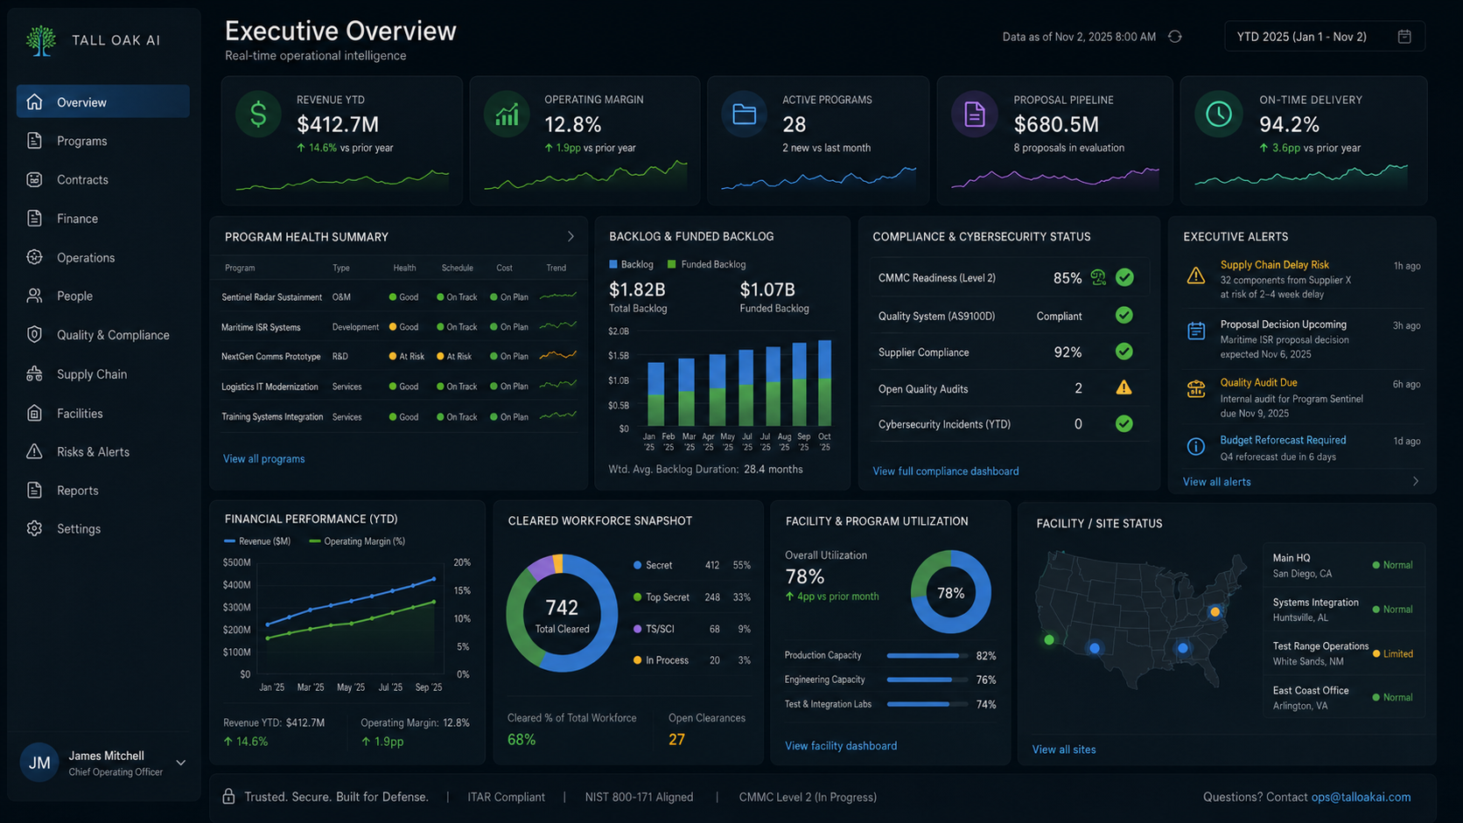Open Quality & Compliance section
1463x823 pixels.
pyautogui.click(x=103, y=335)
